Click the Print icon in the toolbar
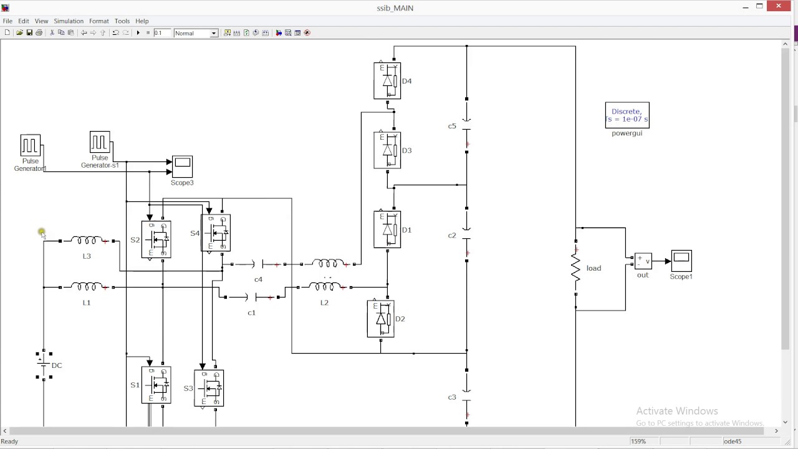This screenshot has height=449, width=798. (39, 32)
